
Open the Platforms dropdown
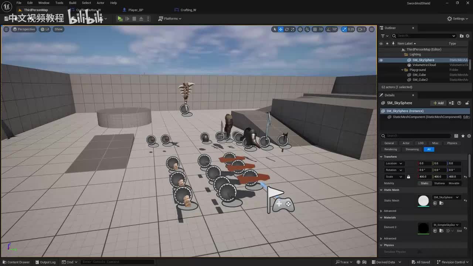170,18
